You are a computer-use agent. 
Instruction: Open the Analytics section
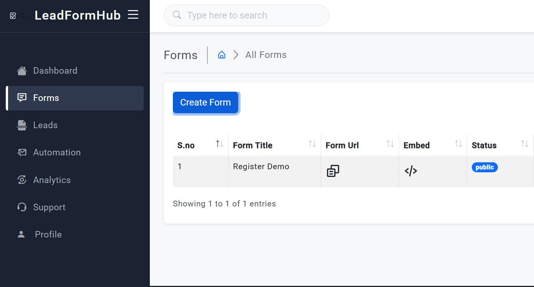(75, 180)
